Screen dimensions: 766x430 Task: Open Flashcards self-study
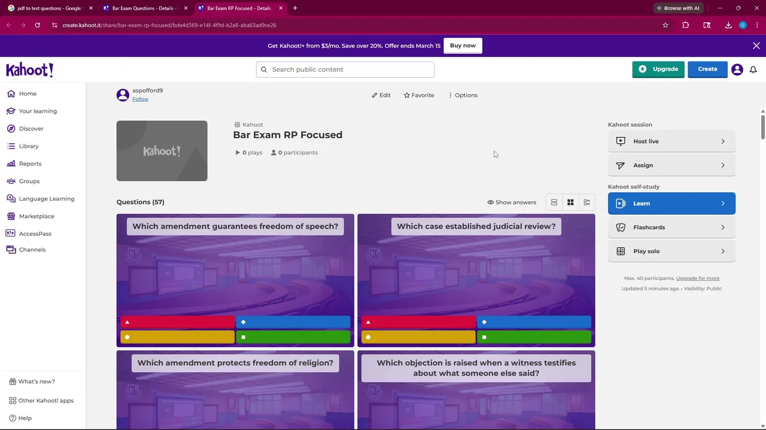coord(671,228)
